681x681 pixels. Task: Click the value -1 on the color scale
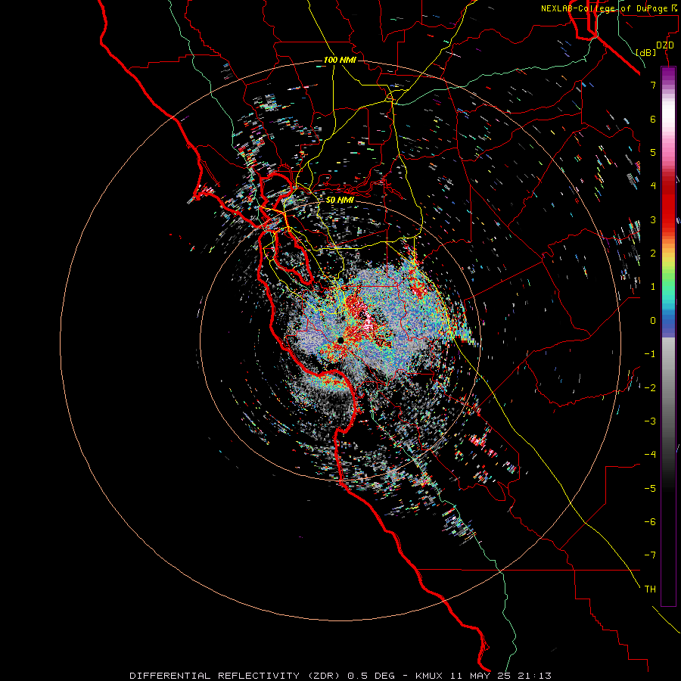tap(650, 354)
